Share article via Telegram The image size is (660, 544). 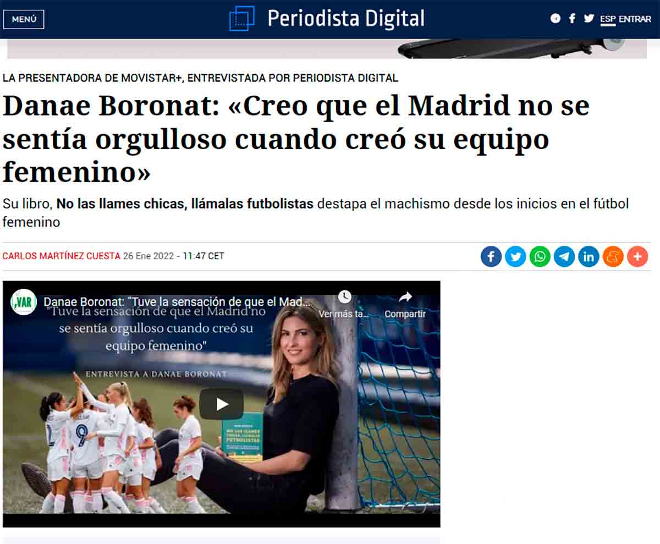564,257
